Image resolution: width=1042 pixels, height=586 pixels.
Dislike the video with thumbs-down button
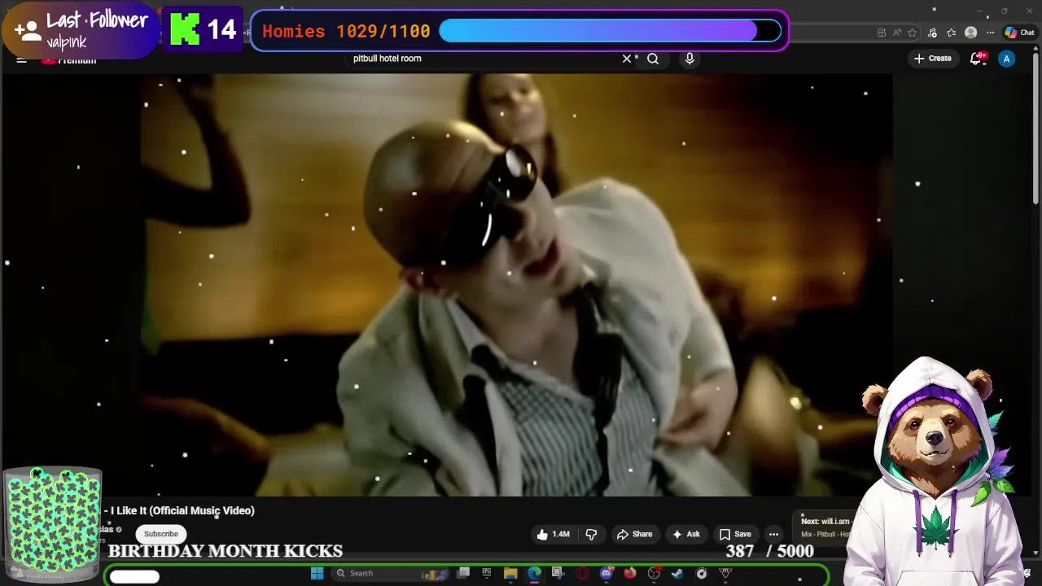[x=591, y=534]
